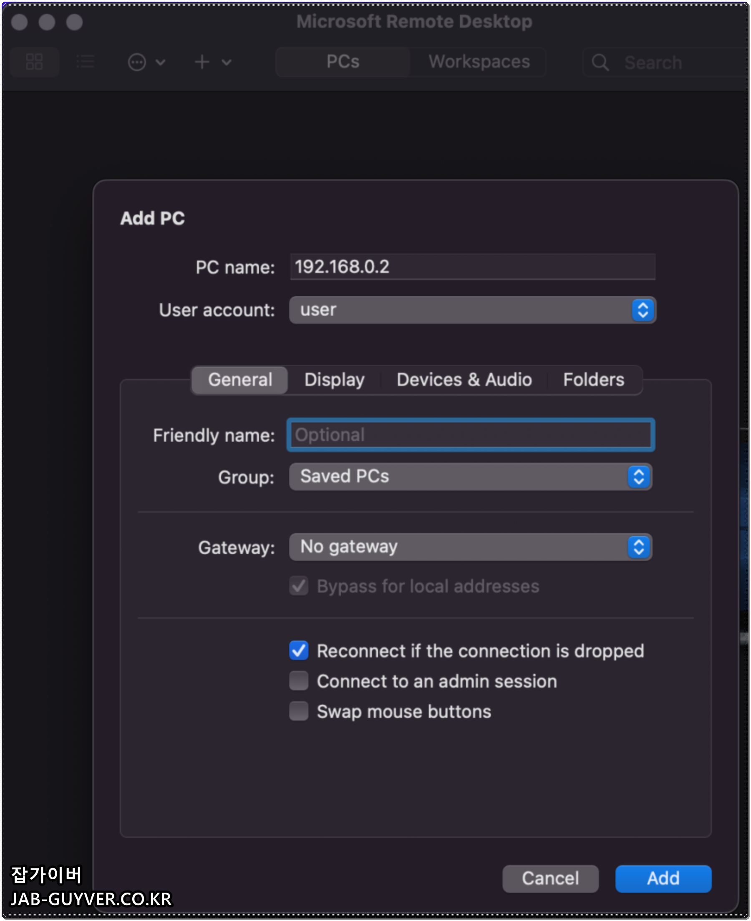Open the Devices & Audio tab
The width and height of the screenshot is (751, 921).
click(464, 380)
